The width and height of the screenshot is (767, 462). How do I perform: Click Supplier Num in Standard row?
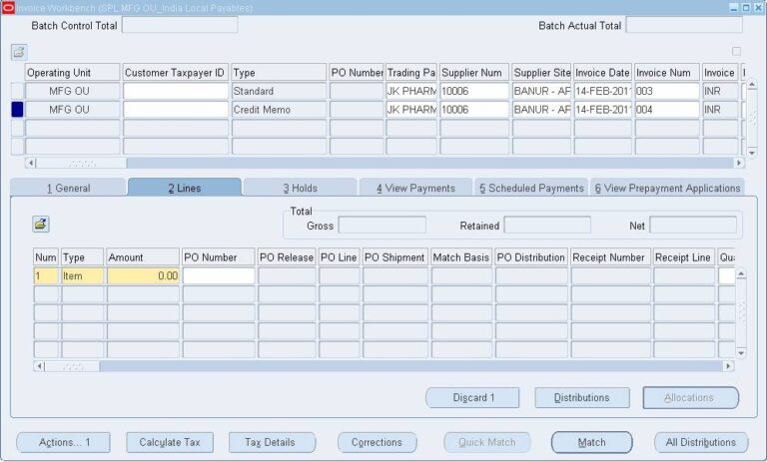474,91
